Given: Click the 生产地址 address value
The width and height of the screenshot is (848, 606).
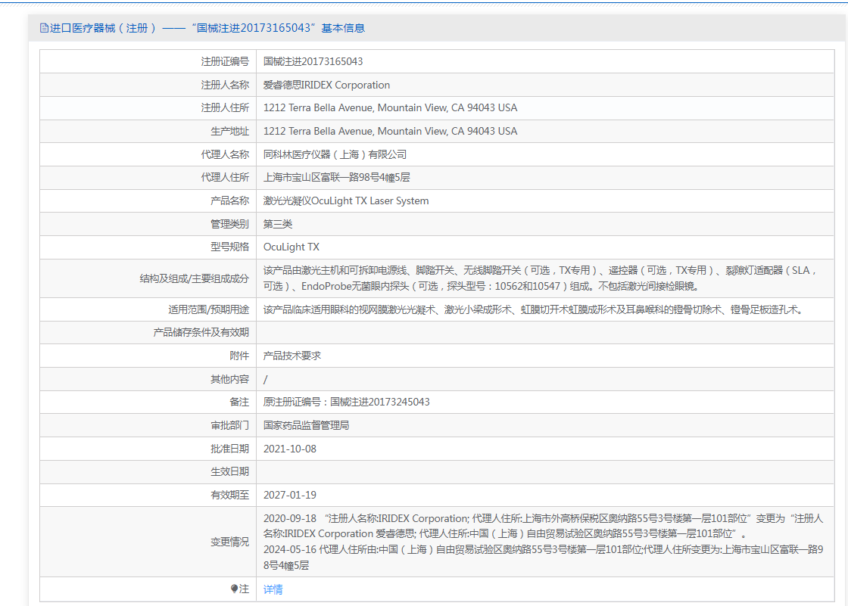Looking at the screenshot, I should coord(391,131).
